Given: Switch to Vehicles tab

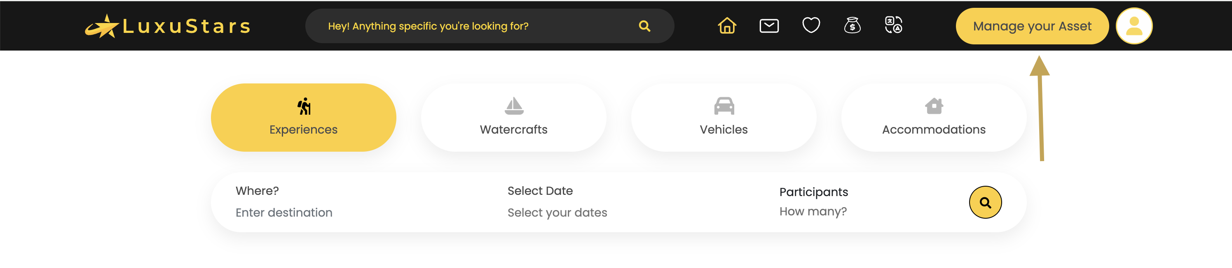Looking at the screenshot, I should [723, 117].
